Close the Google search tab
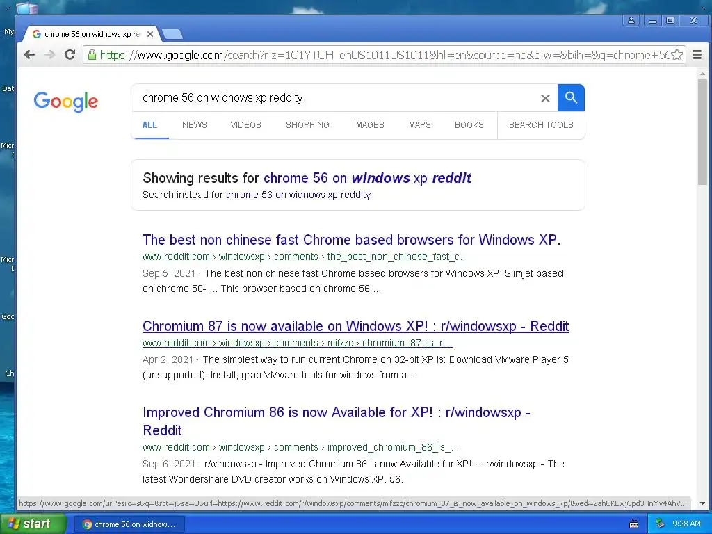Screen dimensions: 712x534 coord(150,34)
